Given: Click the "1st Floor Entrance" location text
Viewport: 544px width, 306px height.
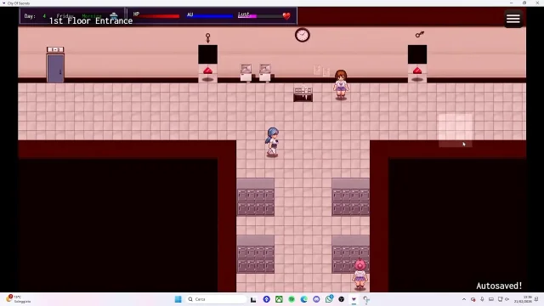Looking at the screenshot, I should tap(91, 20).
